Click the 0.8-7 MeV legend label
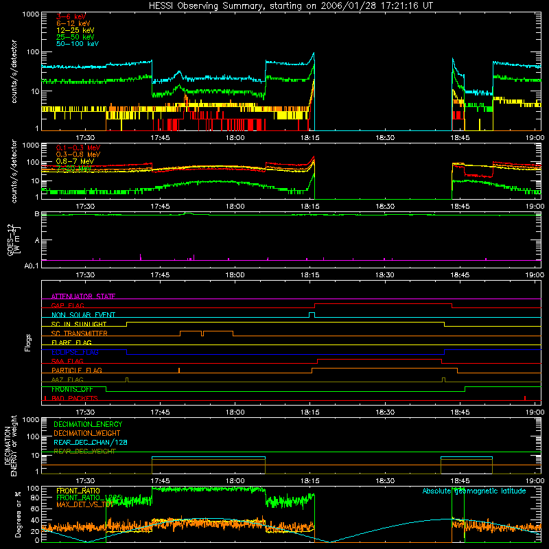Image resolution: width=549 pixels, height=549 pixels. point(75,161)
